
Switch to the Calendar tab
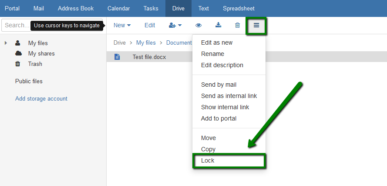click(x=118, y=8)
